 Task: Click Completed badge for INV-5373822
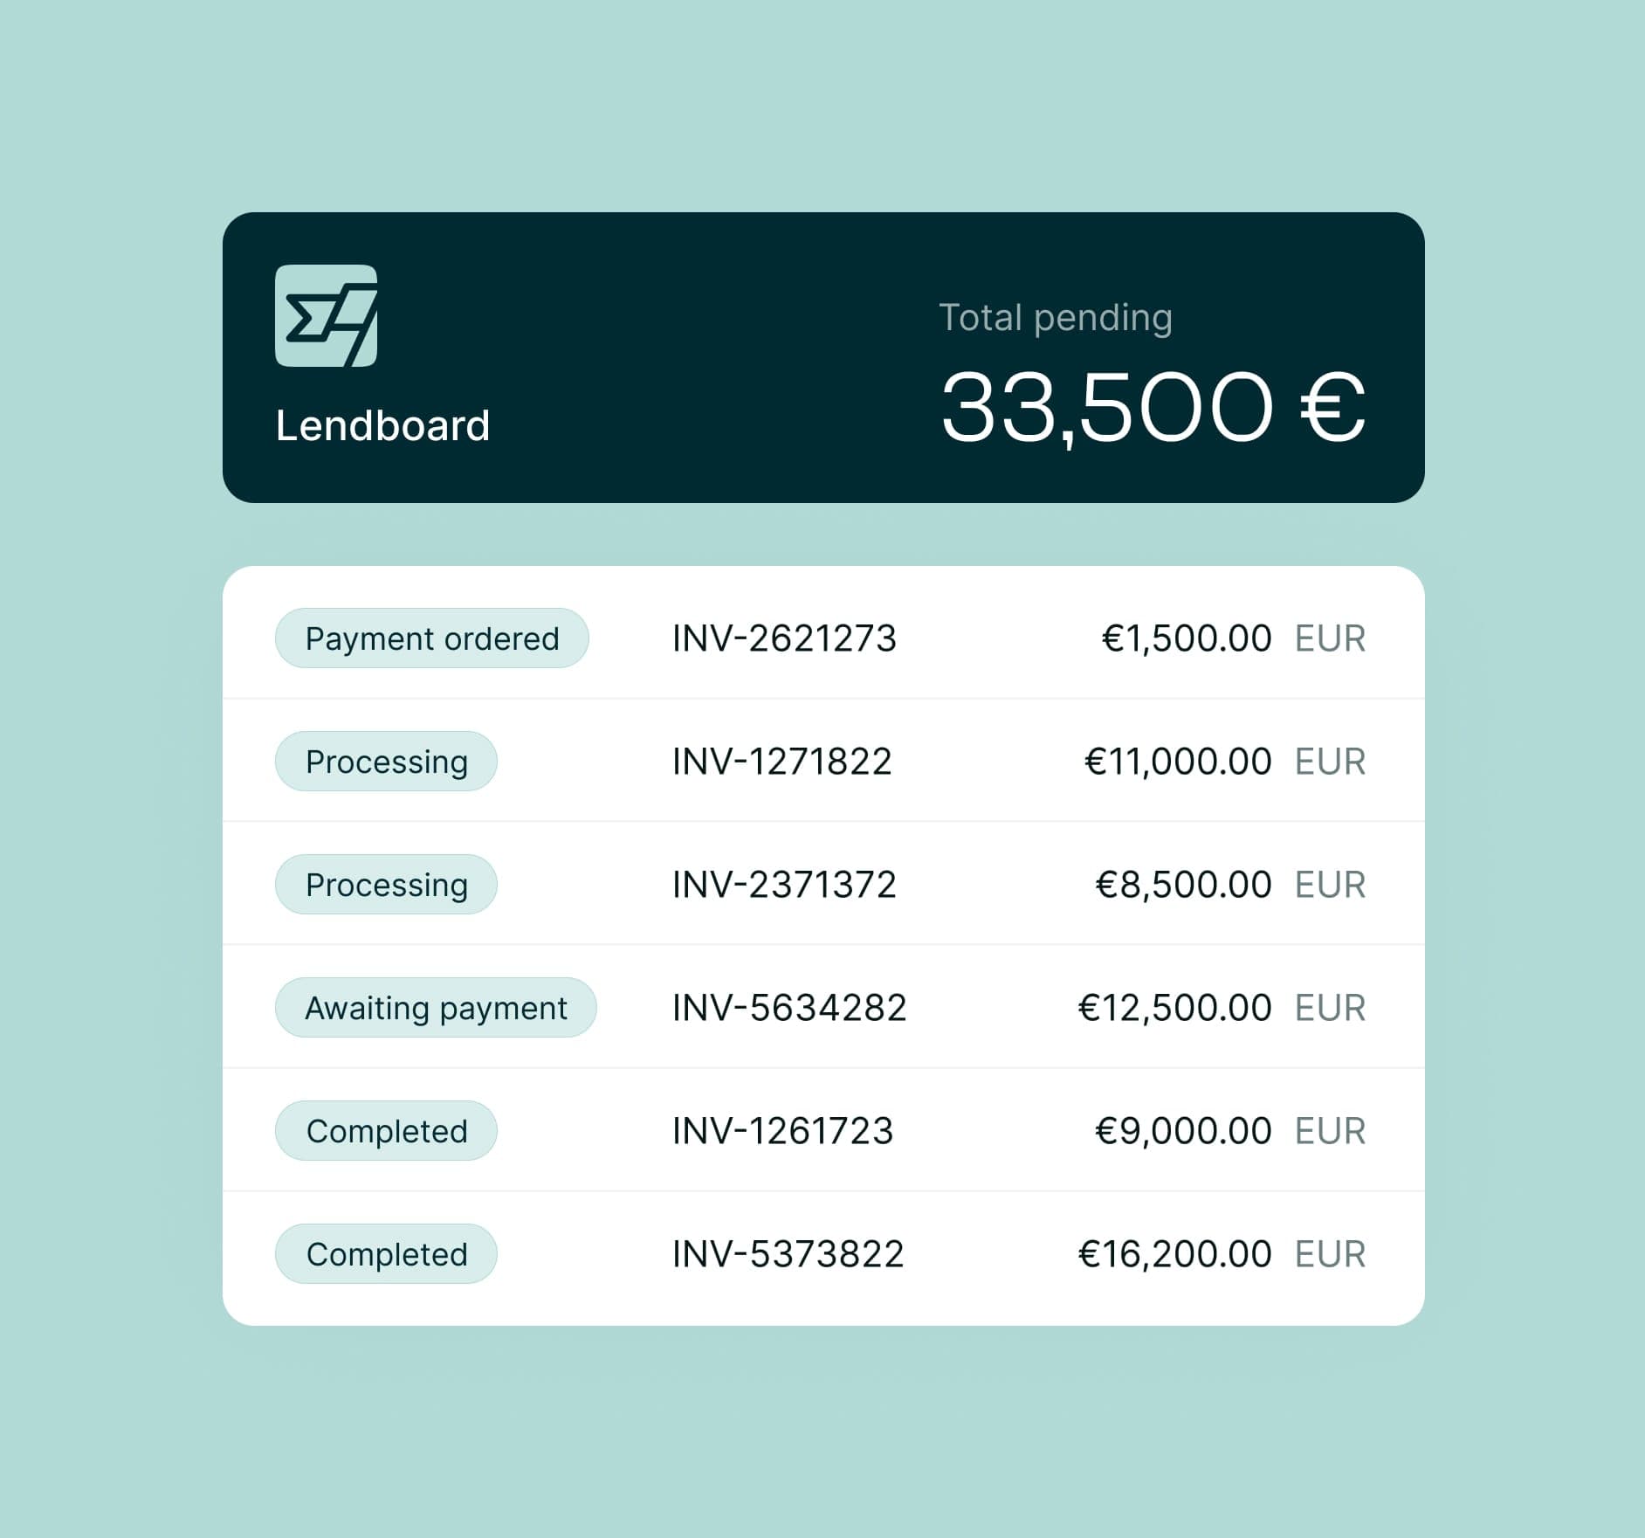coord(386,1254)
